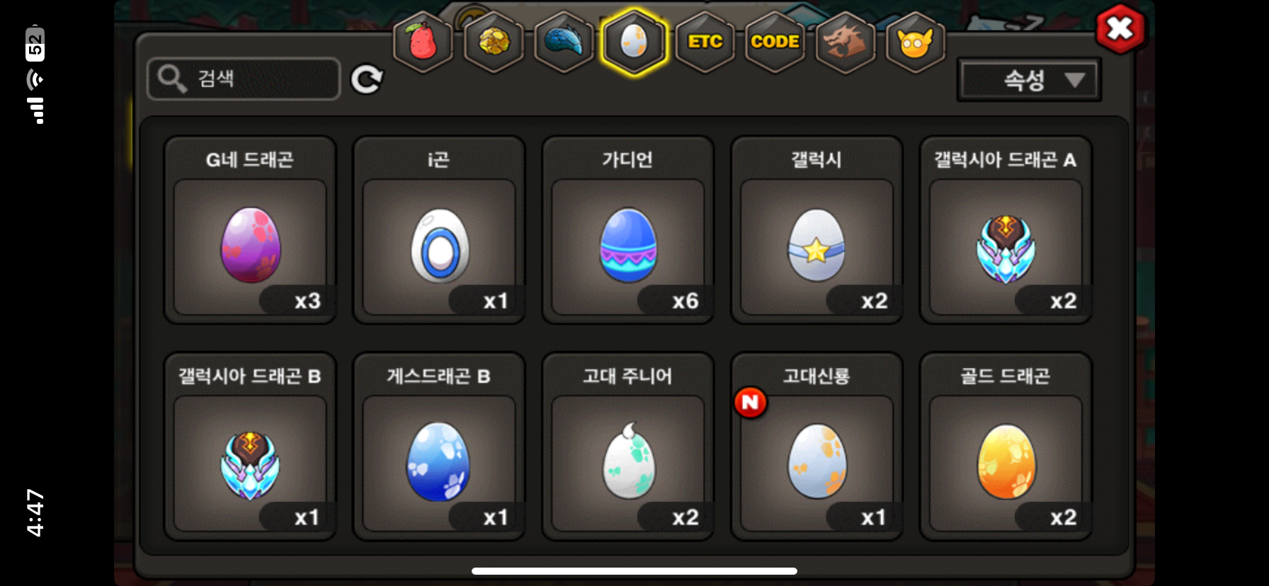This screenshot has width=1269, height=586.
Task: Expand the 속성 sort dropdown
Action: 1028,80
